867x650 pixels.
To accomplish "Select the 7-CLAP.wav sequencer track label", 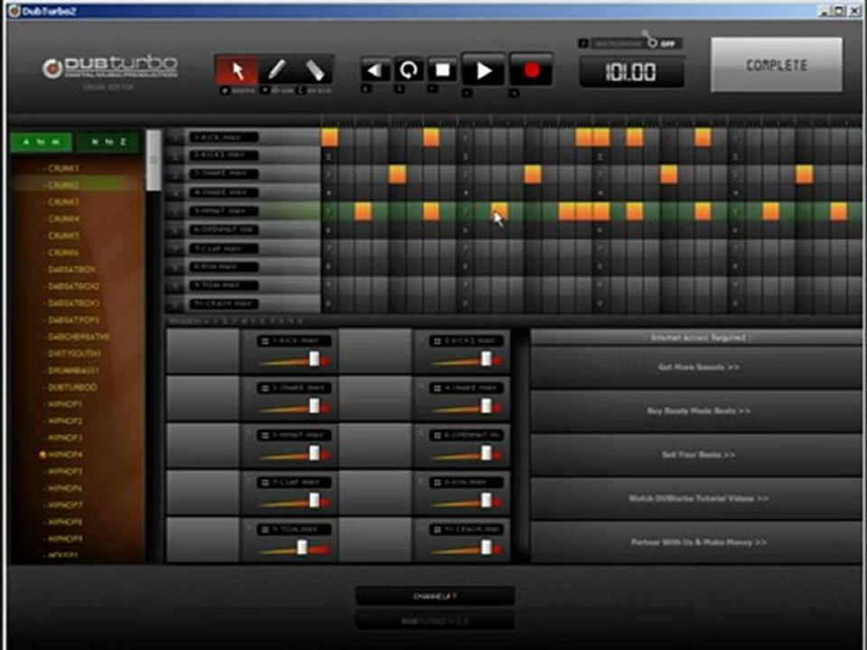I will coord(223,248).
